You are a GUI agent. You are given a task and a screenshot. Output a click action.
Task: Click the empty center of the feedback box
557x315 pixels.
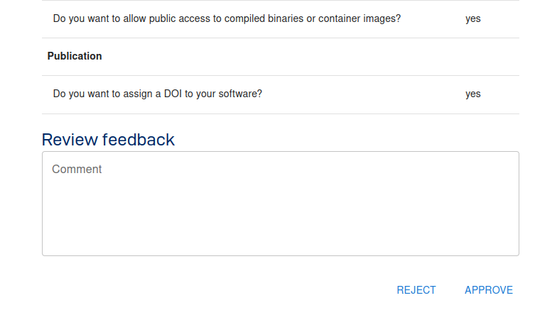(280, 213)
